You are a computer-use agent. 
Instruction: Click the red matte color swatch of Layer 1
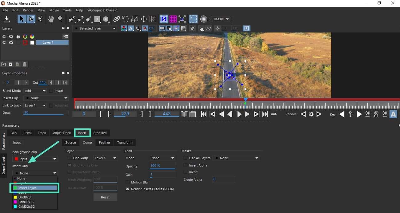point(25,43)
